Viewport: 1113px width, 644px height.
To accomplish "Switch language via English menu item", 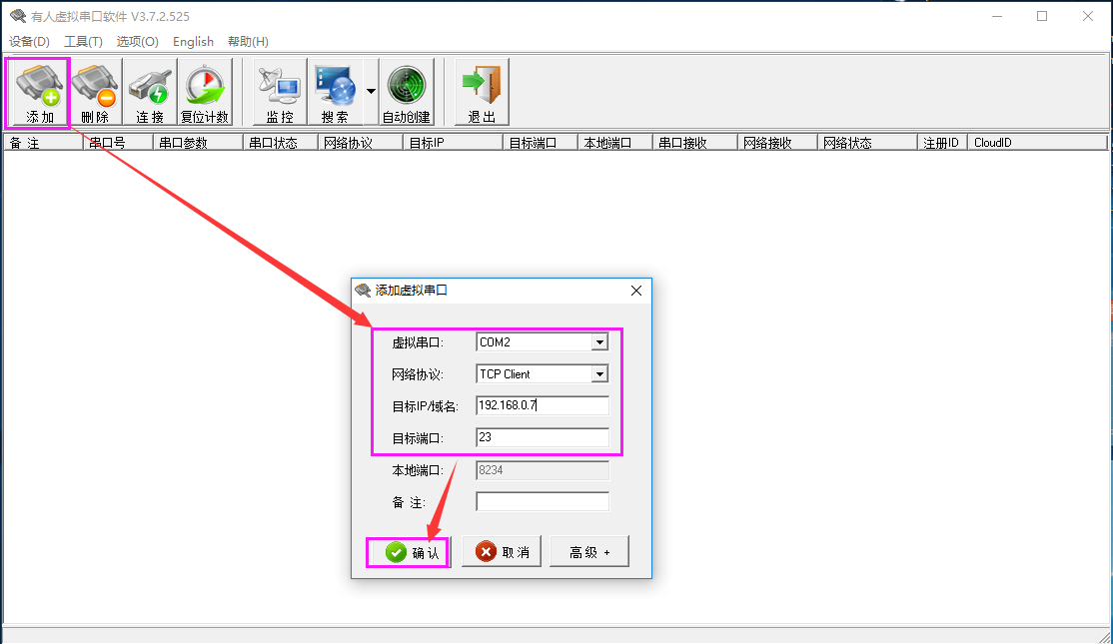I will click(193, 41).
